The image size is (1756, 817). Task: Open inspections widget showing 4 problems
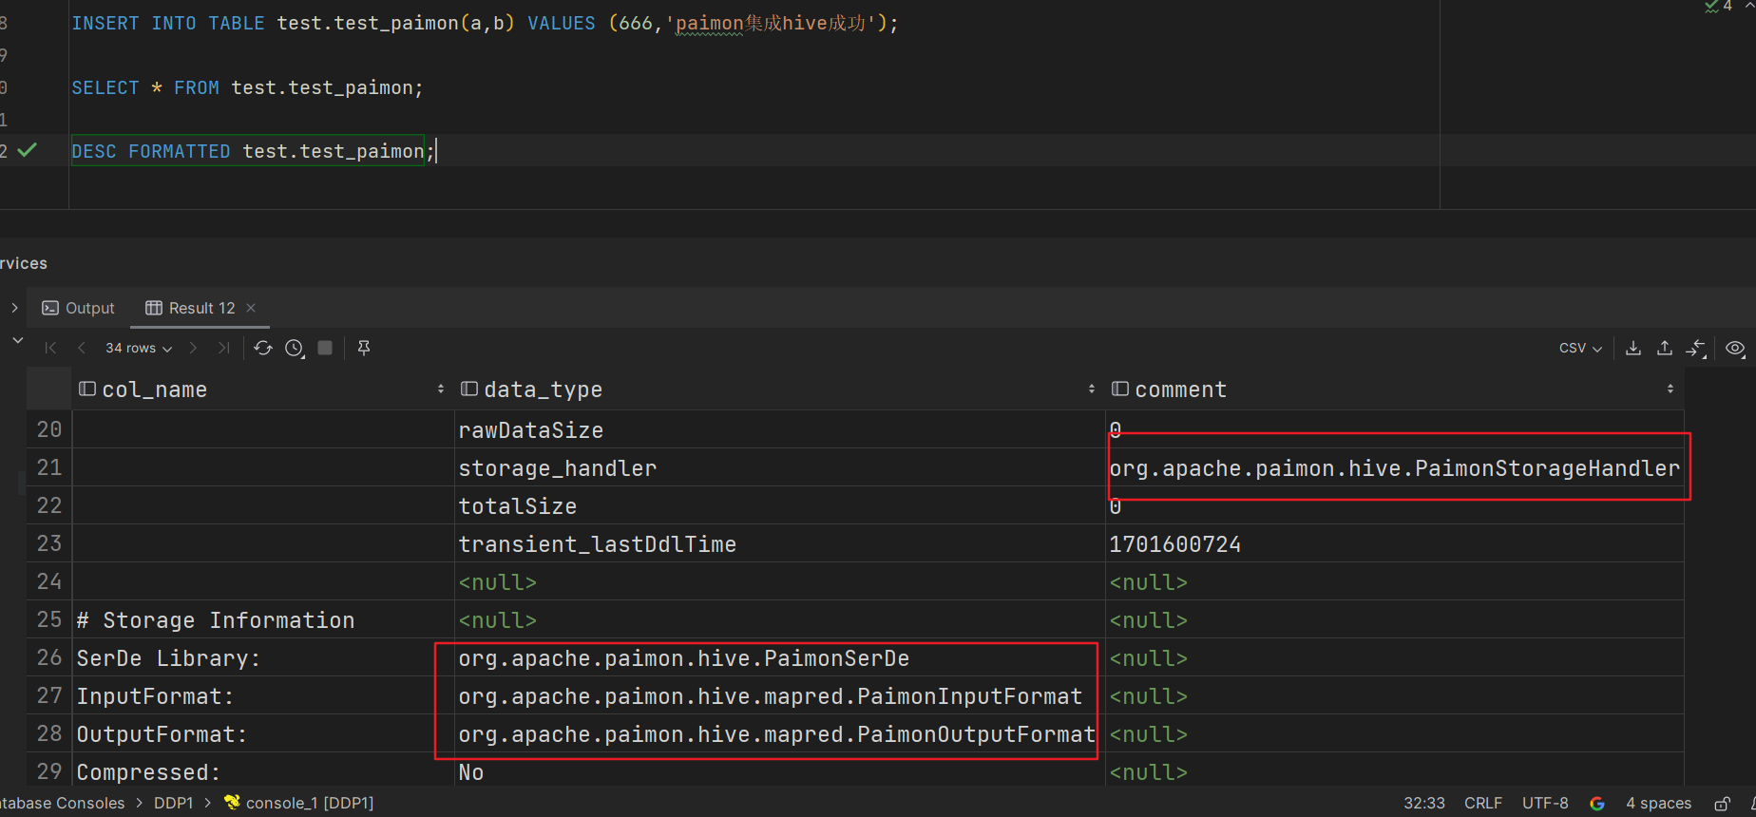click(x=1720, y=6)
